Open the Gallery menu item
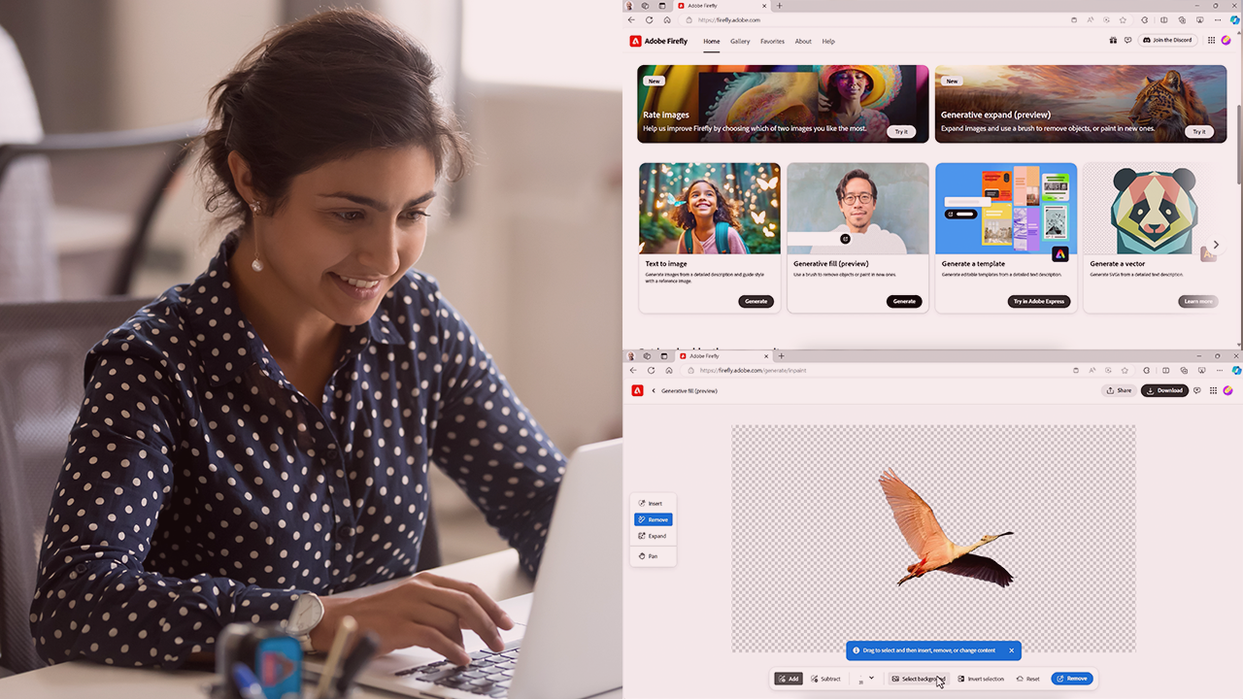 tap(740, 41)
